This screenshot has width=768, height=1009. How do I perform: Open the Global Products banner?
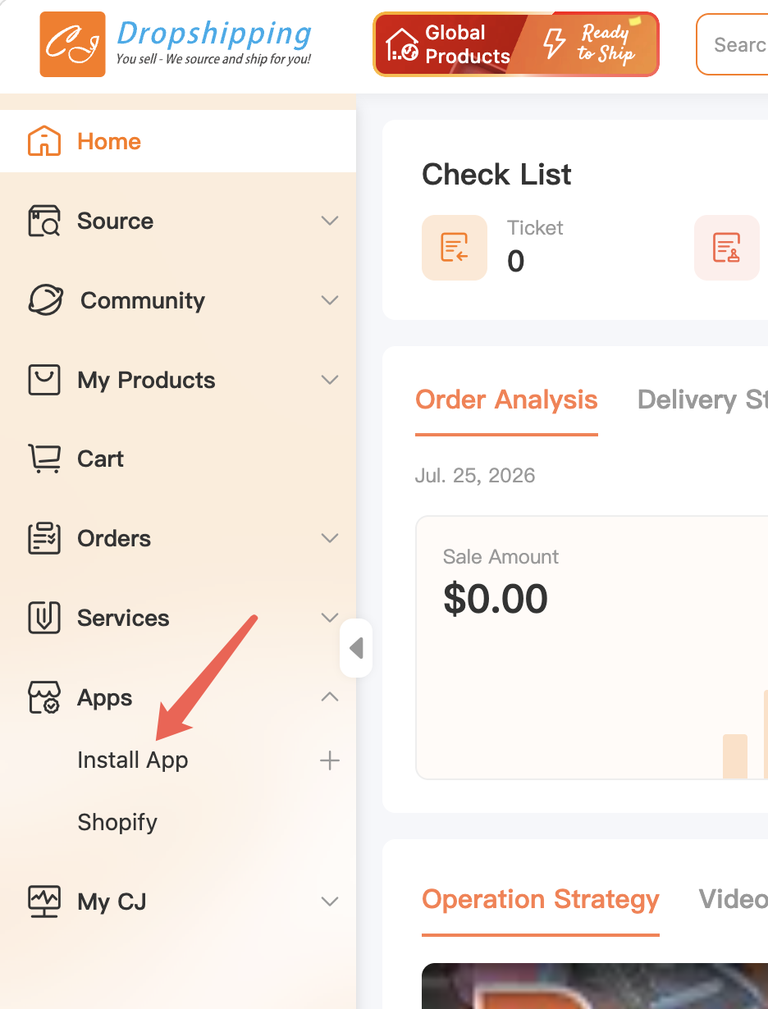pyautogui.click(x=516, y=44)
